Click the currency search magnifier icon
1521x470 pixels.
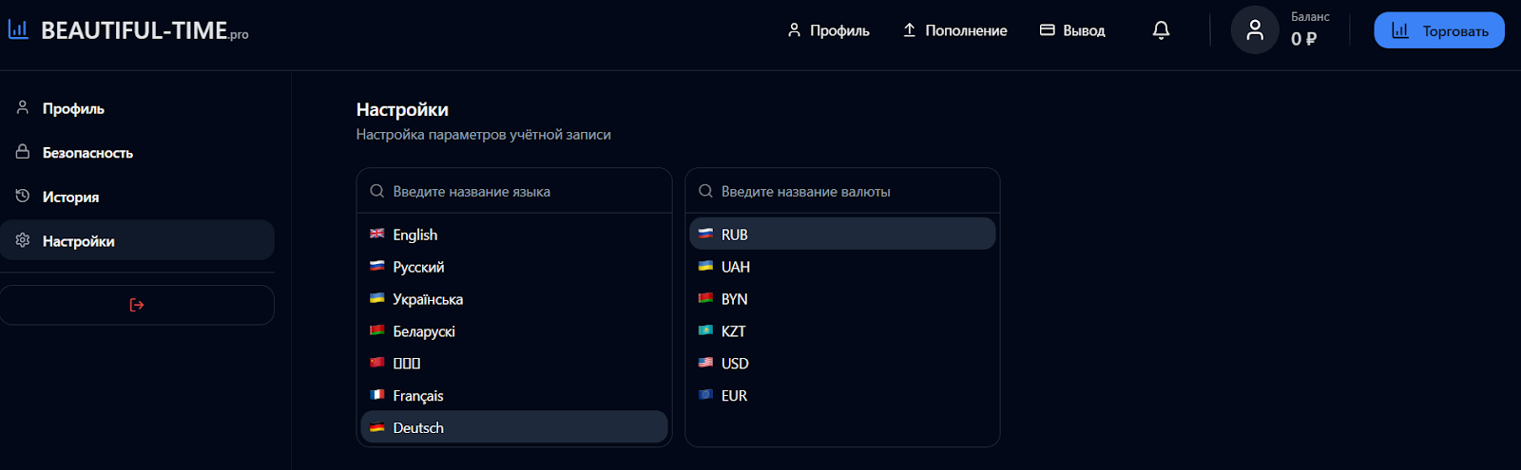(x=705, y=191)
